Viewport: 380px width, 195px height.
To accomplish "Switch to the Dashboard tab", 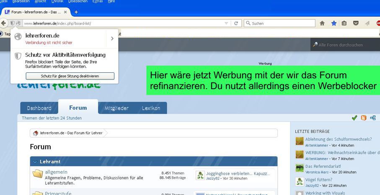I will (x=39, y=108).
